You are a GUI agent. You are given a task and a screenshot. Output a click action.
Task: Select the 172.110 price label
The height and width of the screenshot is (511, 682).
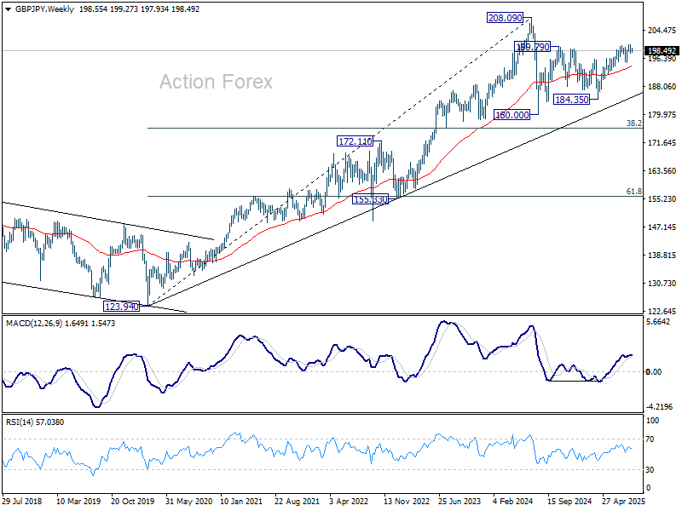pyautogui.click(x=355, y=141)
